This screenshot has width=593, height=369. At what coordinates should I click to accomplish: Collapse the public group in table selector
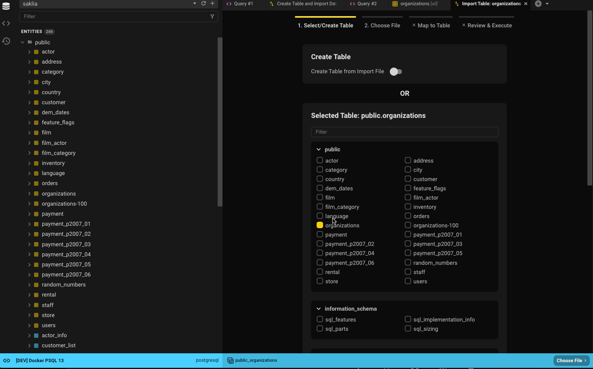tap(319, 149)
